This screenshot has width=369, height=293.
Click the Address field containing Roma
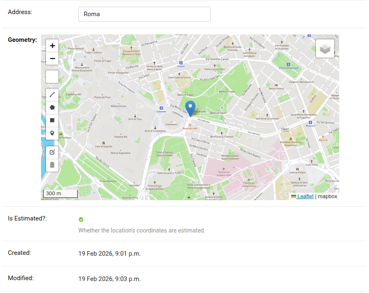pos(144,14)
